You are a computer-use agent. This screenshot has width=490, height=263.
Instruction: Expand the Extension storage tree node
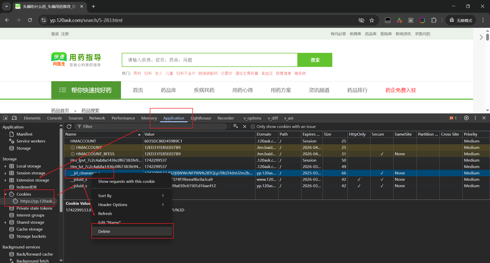pyautogui.click(x=5, y=180)
